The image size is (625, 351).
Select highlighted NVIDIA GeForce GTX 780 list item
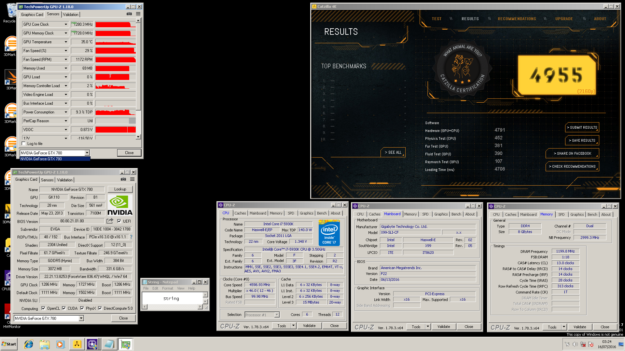55,159
